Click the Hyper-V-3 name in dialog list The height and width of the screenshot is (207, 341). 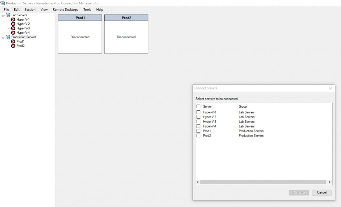click(209, 122)
